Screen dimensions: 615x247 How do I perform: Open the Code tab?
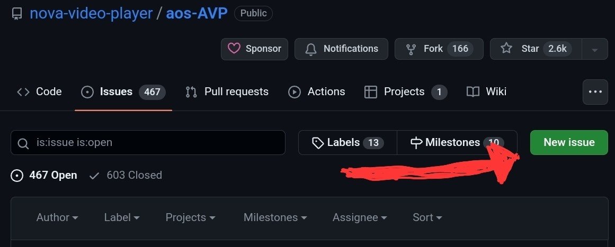pos(39,92)
